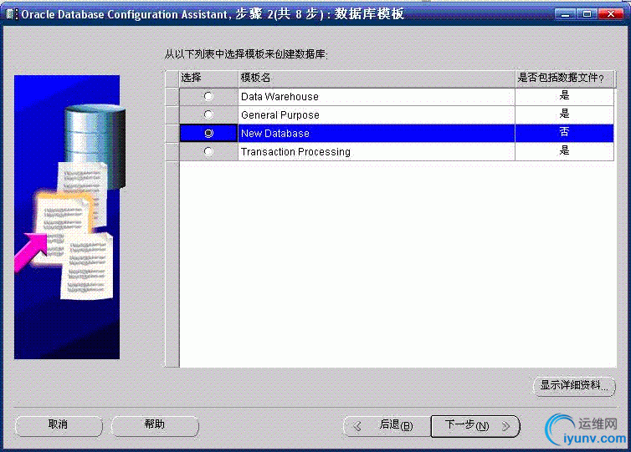Click row header of Data Warehouse row
The height and width of the screenshot is (452, 631).
pos(172,96)
